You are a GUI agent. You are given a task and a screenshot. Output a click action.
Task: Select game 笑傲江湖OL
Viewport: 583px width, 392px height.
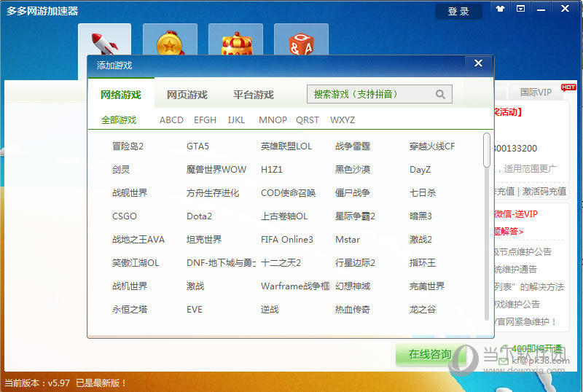coord(136,263)
